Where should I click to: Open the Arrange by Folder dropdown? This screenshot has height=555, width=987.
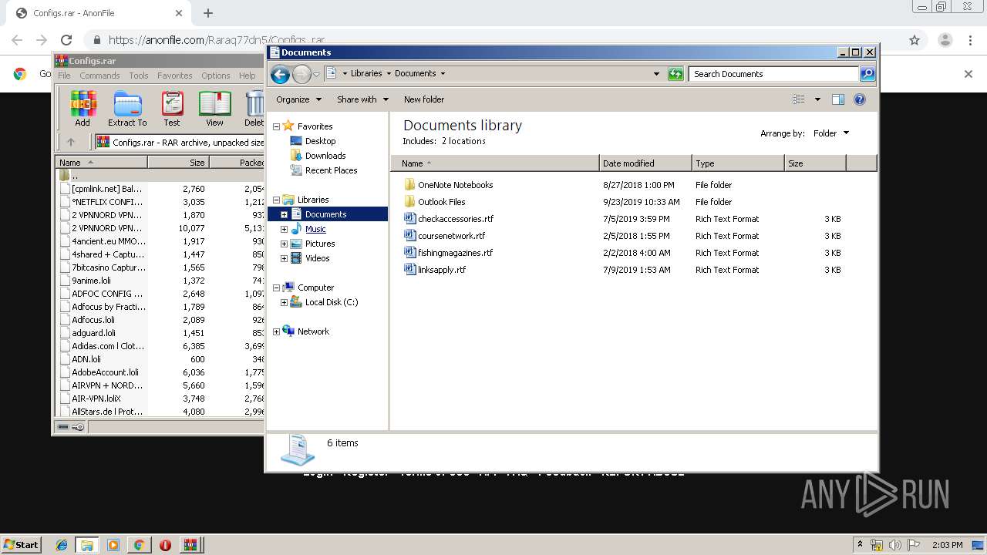(831, 133)
